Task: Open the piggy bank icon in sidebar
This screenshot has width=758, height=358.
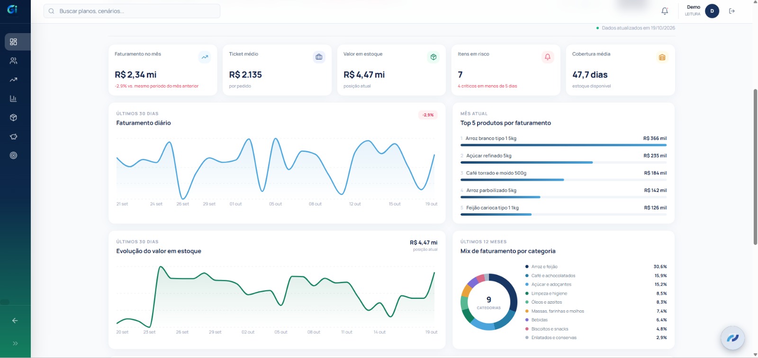Action: click(13, 136)
